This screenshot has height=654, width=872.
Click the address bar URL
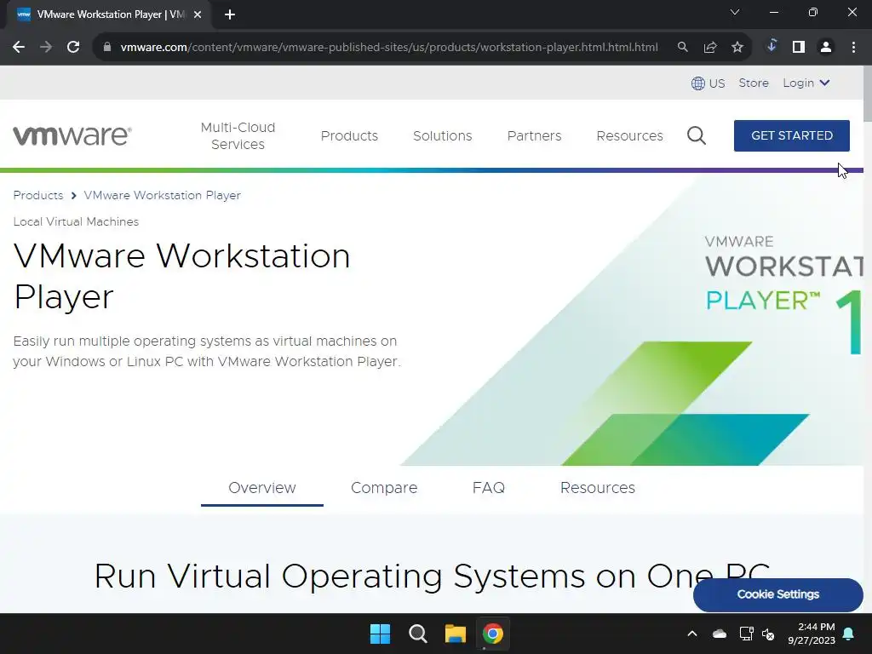(x=389, y=48)
